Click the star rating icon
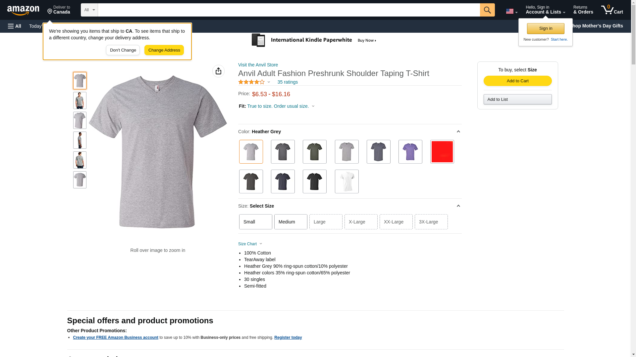This screenshot has height=357, width=636. (251, 82)
